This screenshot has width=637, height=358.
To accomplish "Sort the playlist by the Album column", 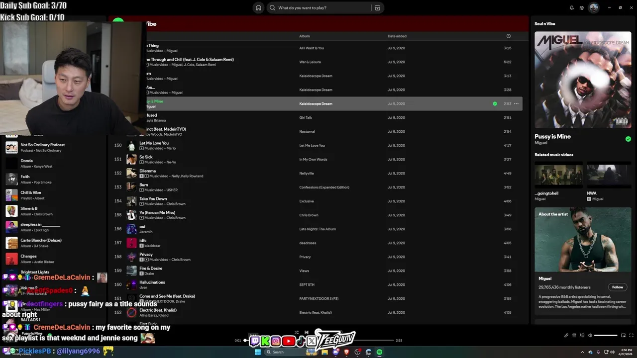I will [x=305, y=36].
